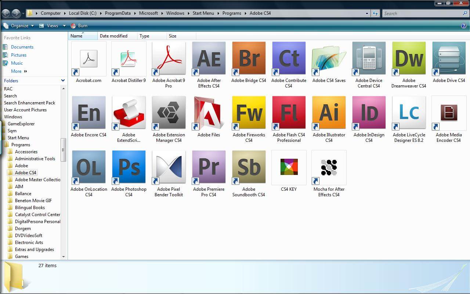The image size is (470, 294).
Task: Click the CS4 KEY file icon
Action: (289, 168)
